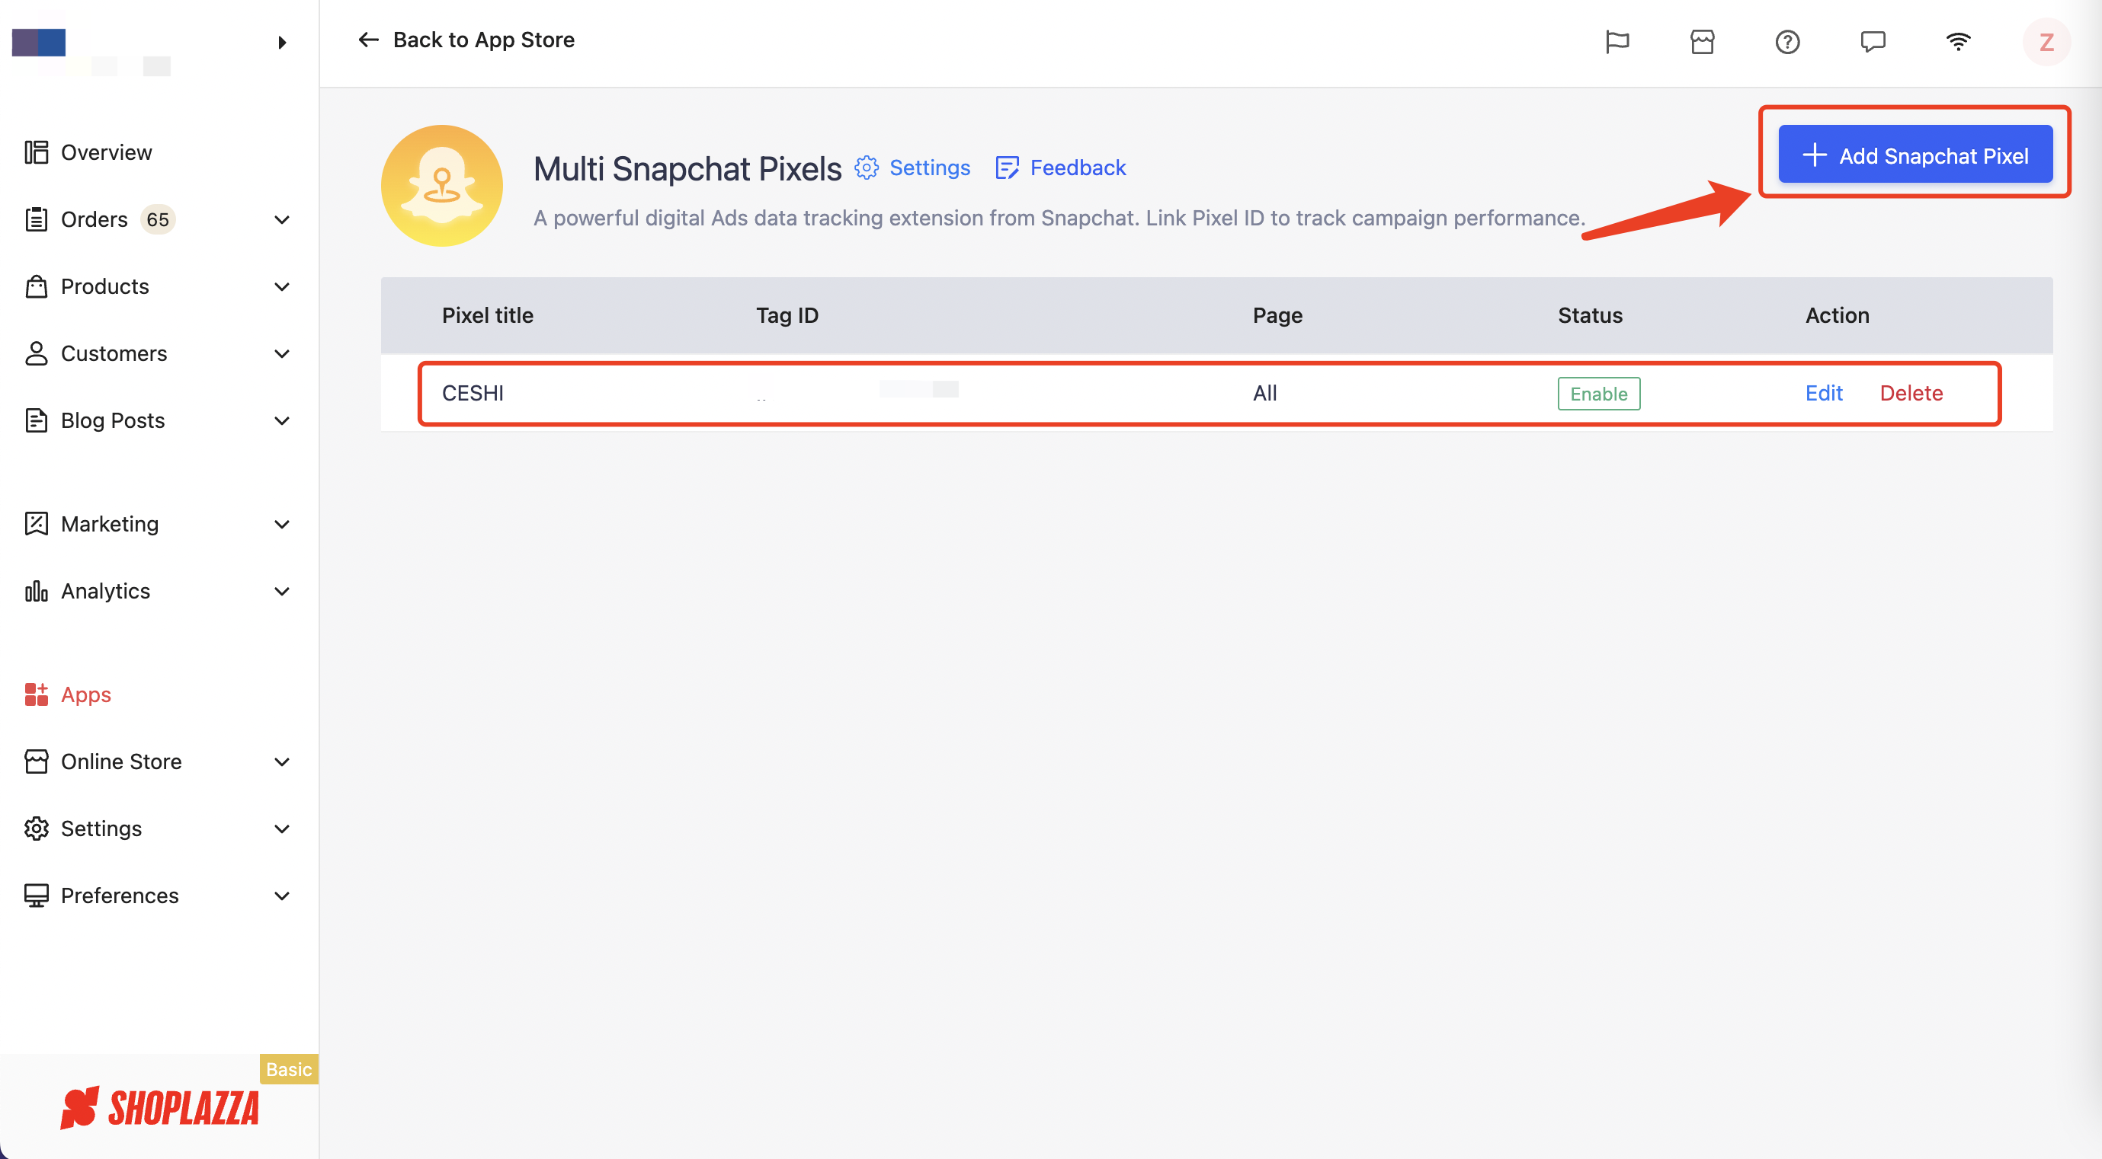Expand the Marketing menu chevron

(x=281, y=524)
